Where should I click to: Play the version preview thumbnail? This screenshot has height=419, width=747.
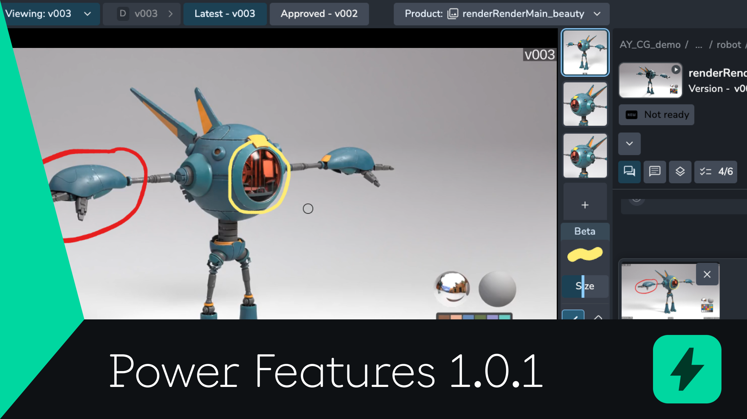(675, 69)
